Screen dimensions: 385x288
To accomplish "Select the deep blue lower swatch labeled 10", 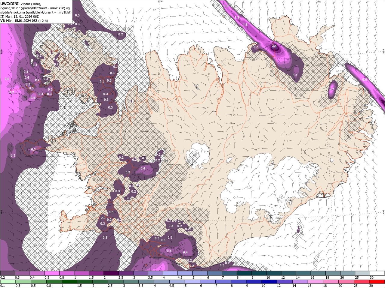I will click(269, 282).
